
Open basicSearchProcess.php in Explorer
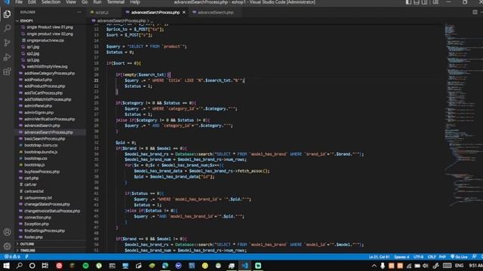51,139
